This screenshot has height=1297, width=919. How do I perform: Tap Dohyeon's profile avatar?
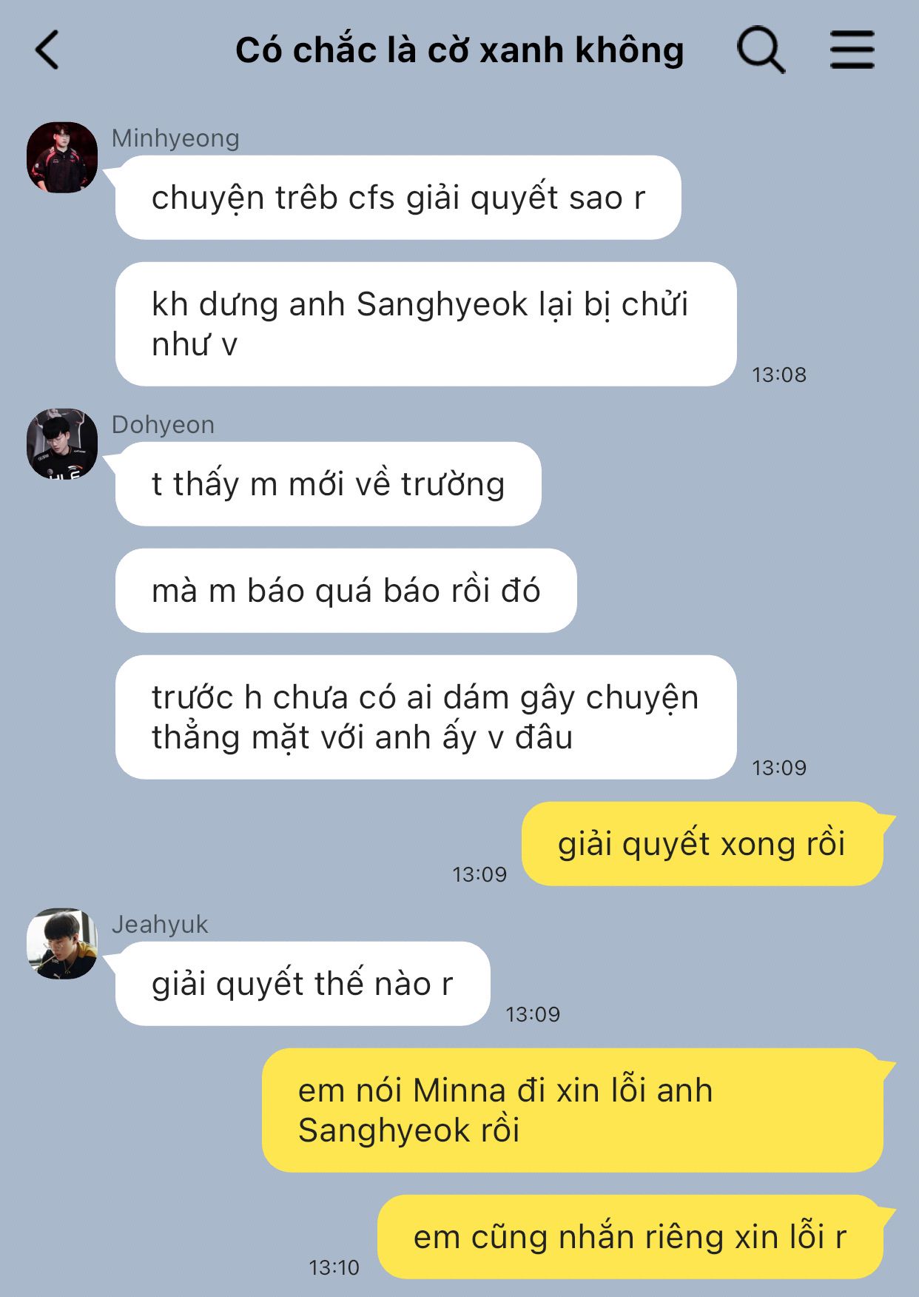pyautogui.click(x=62, y=444)
